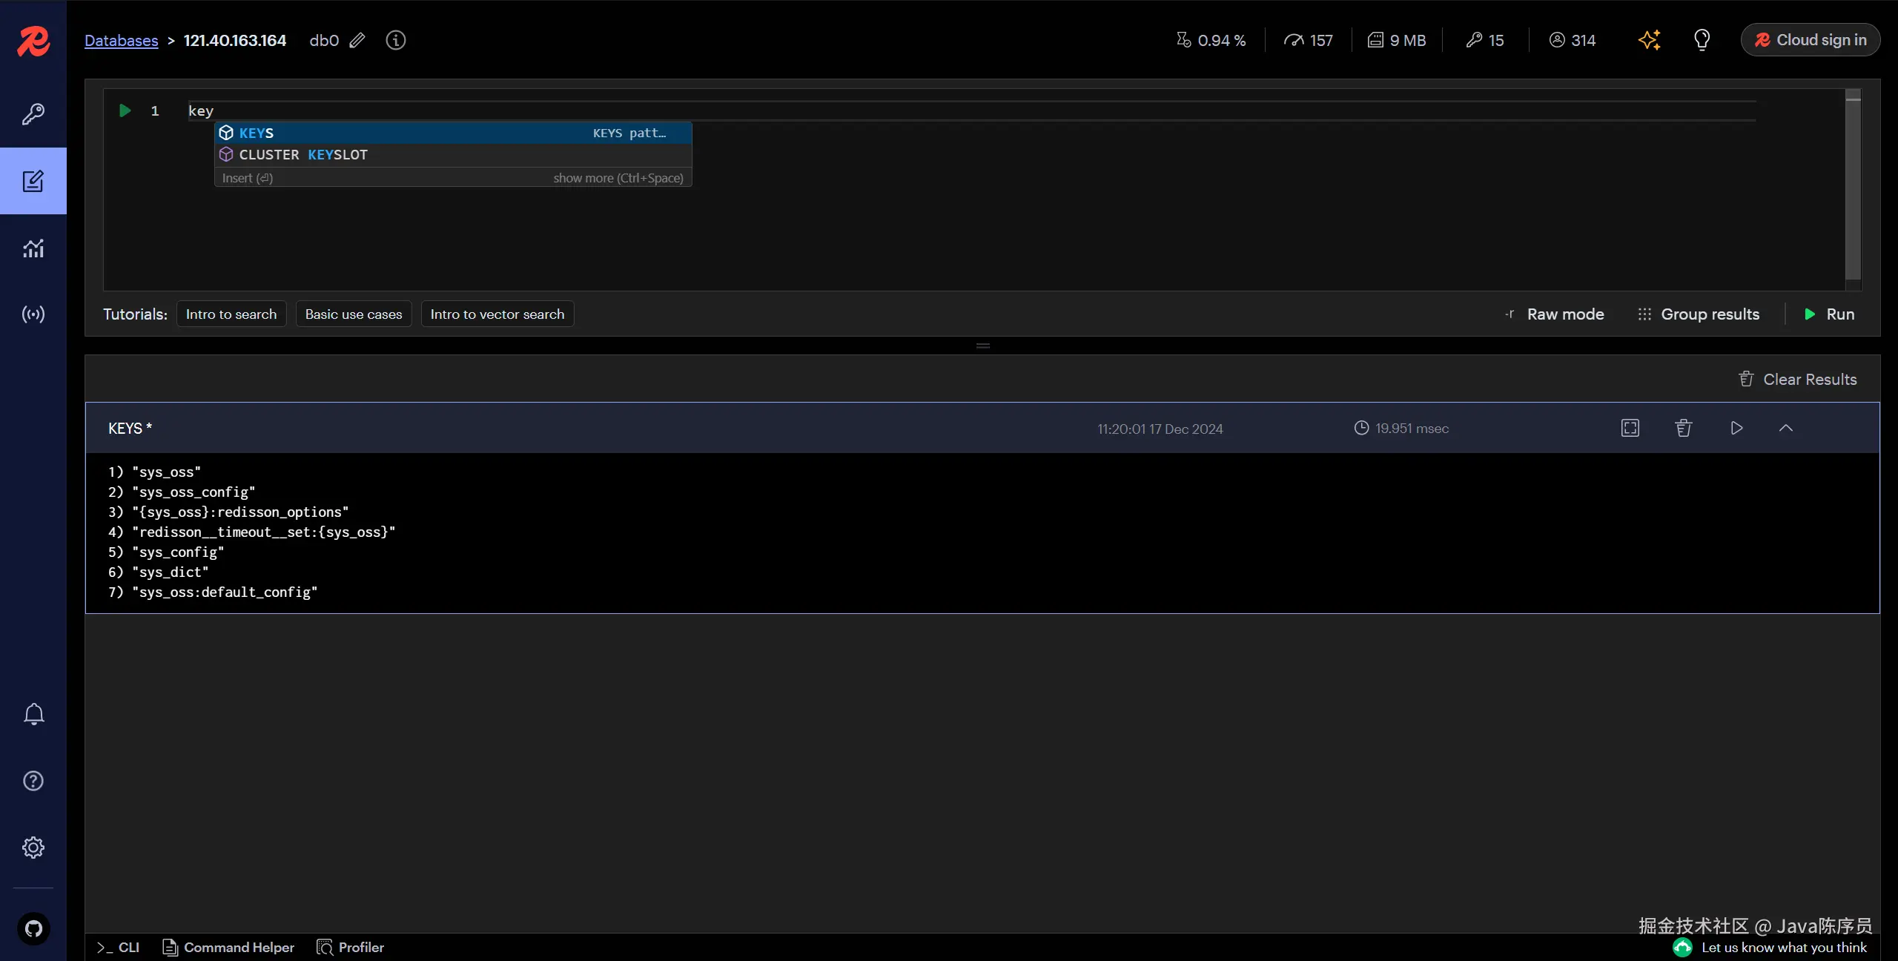Open the Analysis Tools chart icon
This screenshot has width=1898, height=961.
point(33,248)
